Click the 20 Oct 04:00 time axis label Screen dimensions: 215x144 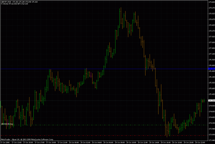pos(97,143)
